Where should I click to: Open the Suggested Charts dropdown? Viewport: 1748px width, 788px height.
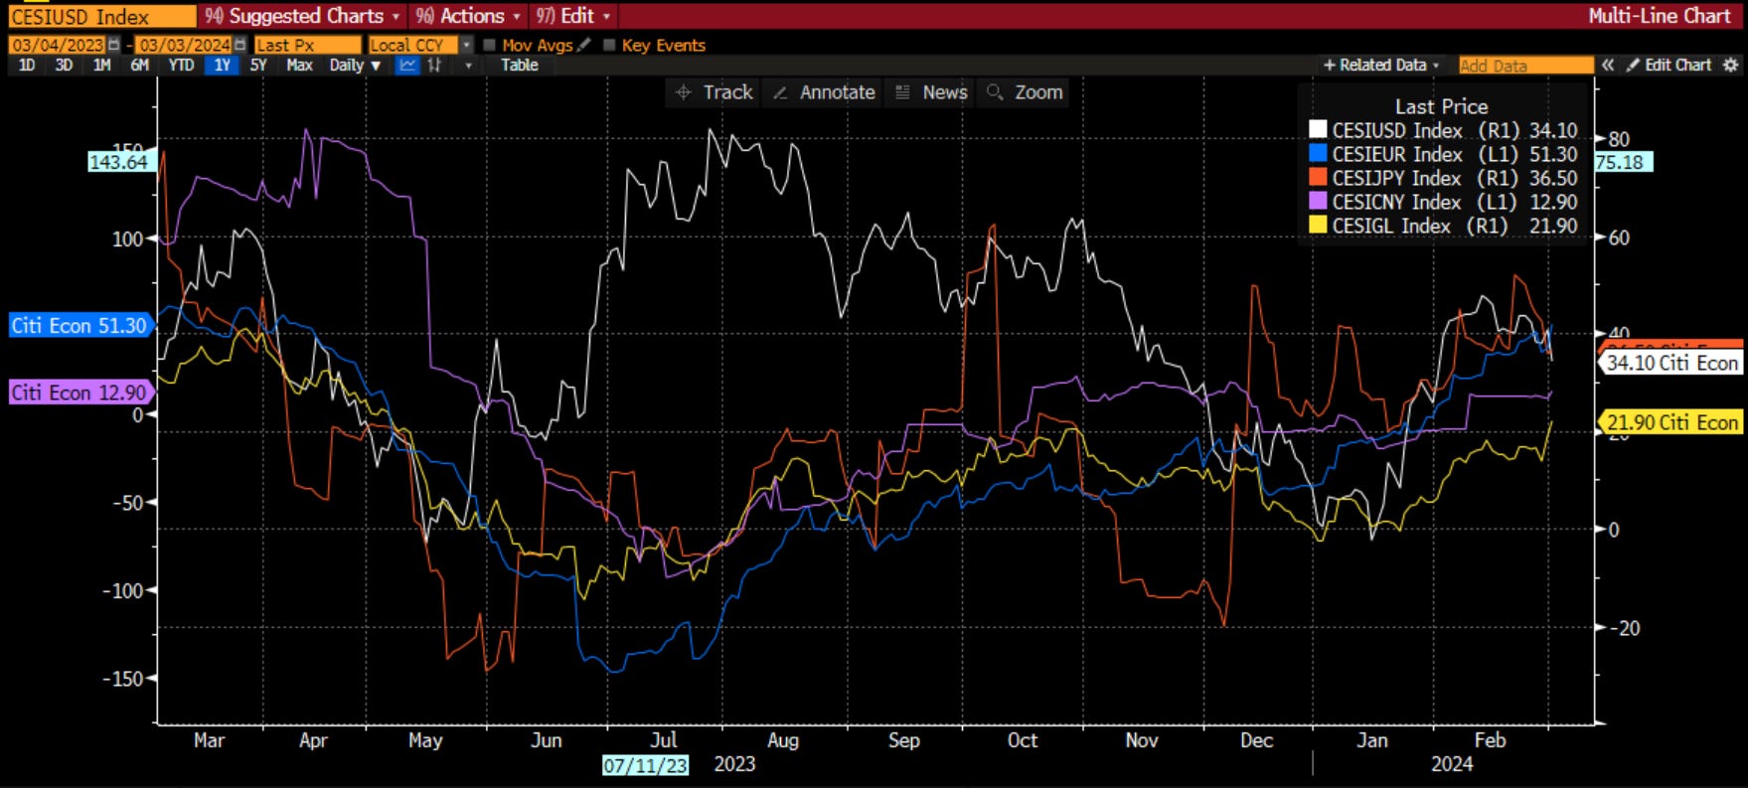coord(302,16)
